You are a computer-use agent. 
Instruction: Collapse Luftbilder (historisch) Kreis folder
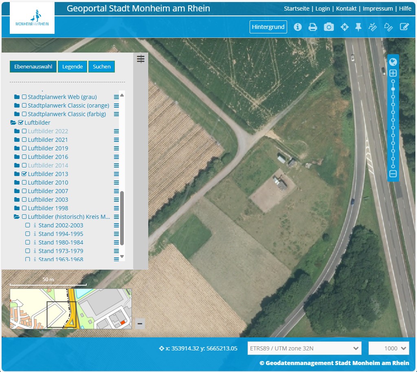17,217
